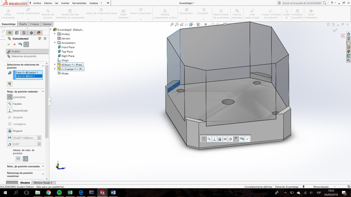Select the Tangente mate type
The image size is (351, 197).
[x=15, y=117]
